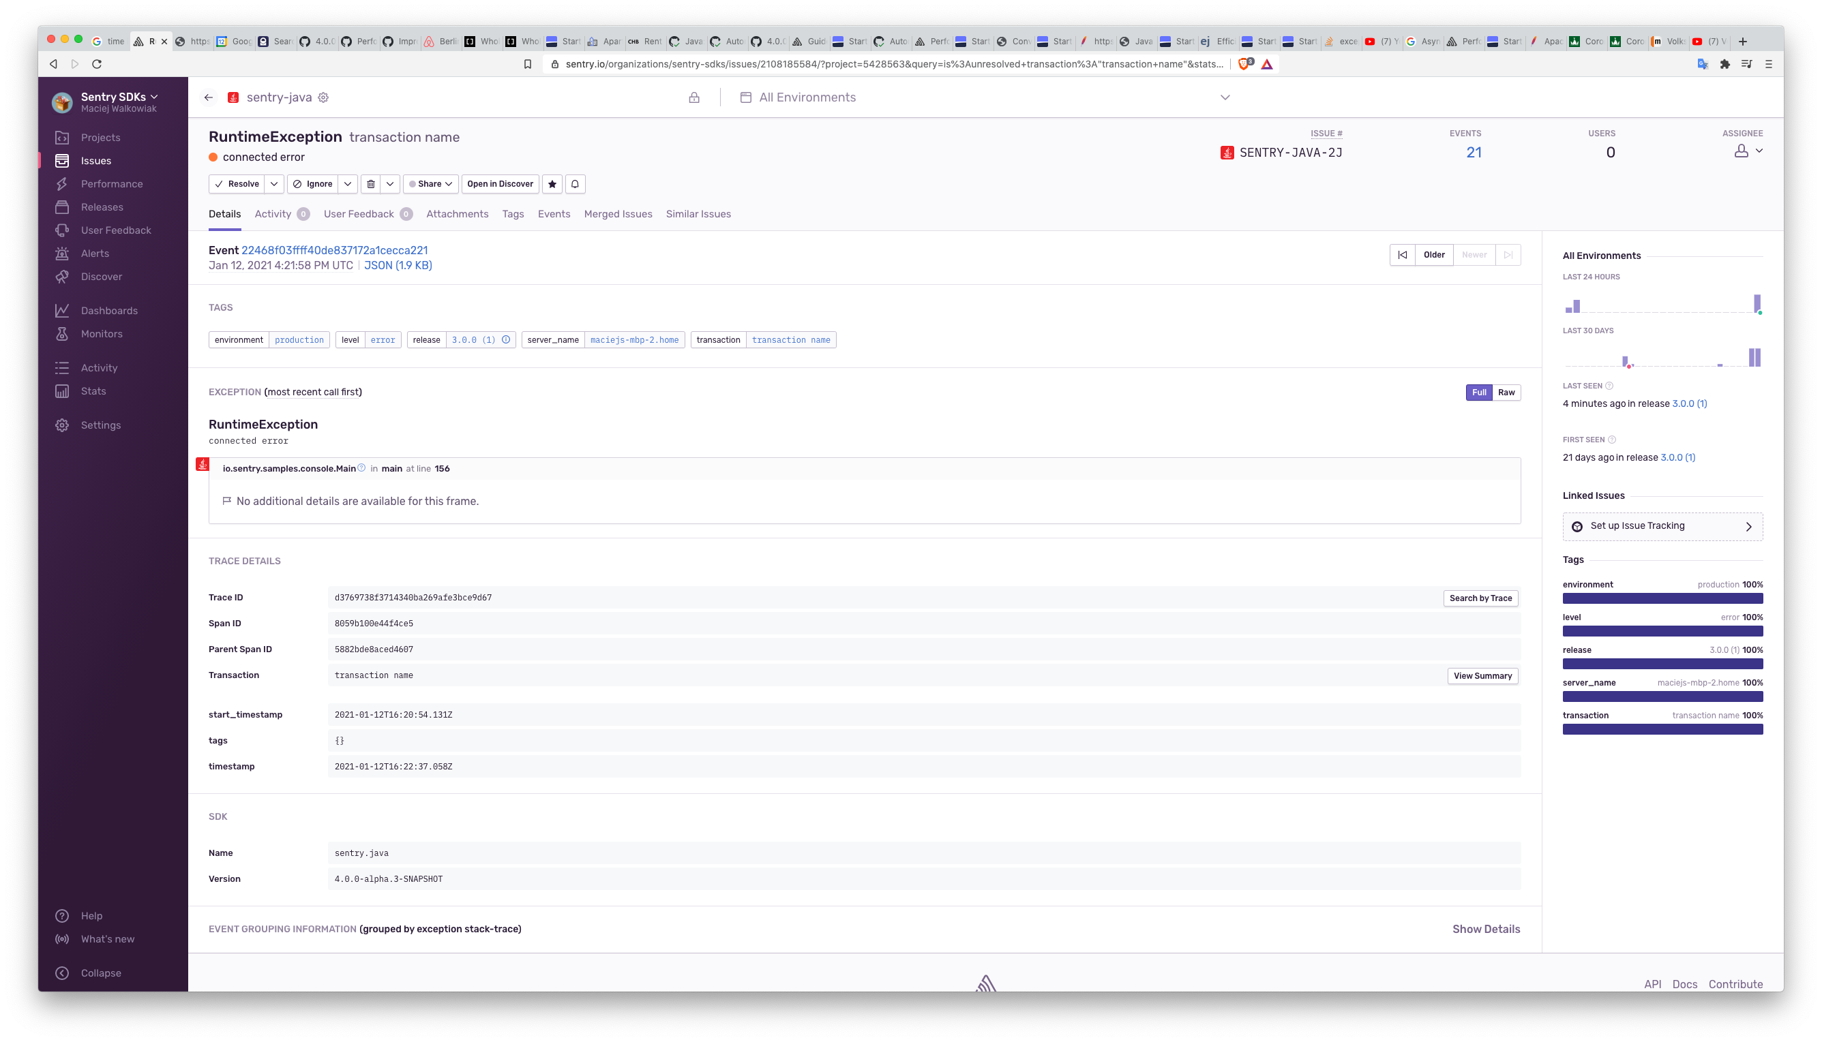
Task: Click the environment tag distribution bar
Action: click(x=1662, y=598)
